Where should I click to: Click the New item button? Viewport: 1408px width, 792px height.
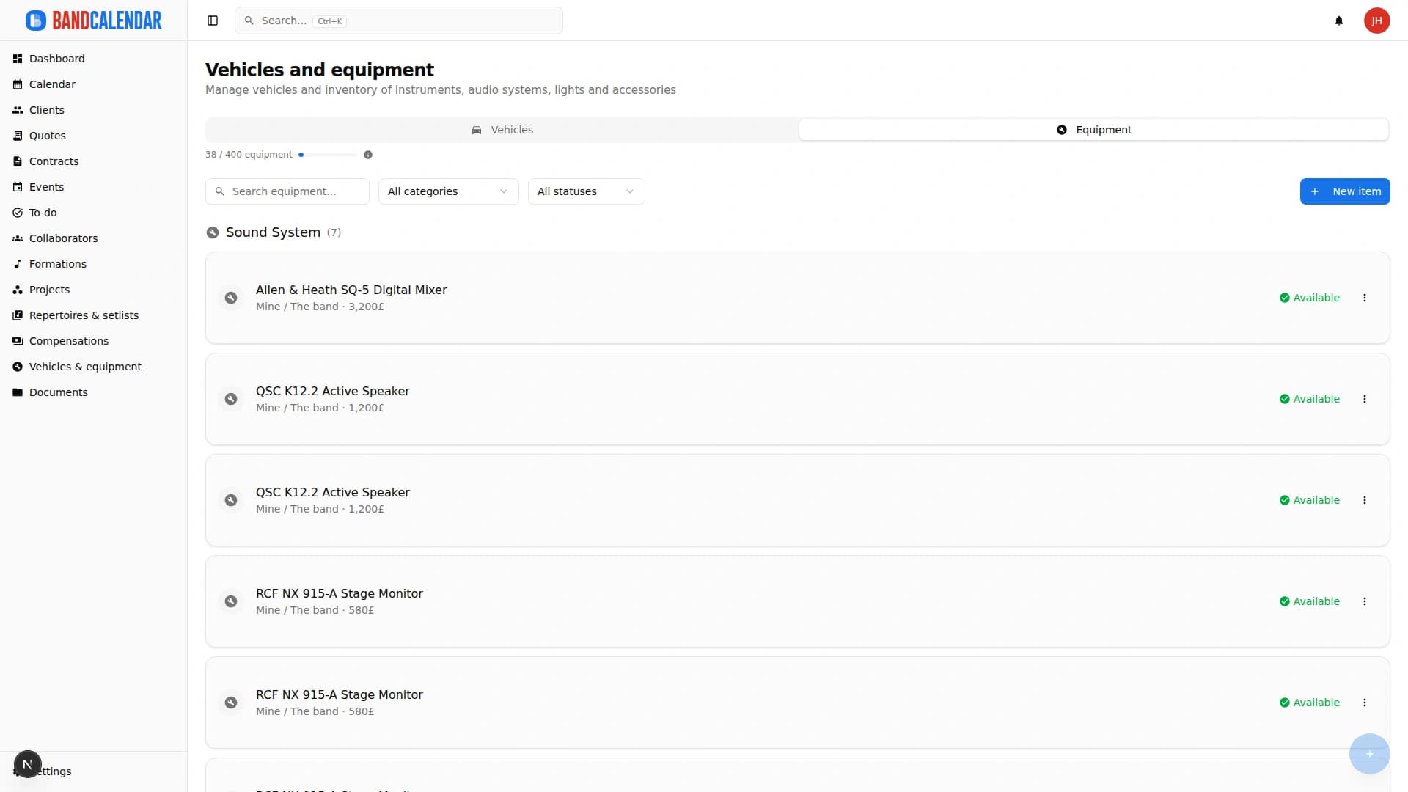[x=1345, y=191]
